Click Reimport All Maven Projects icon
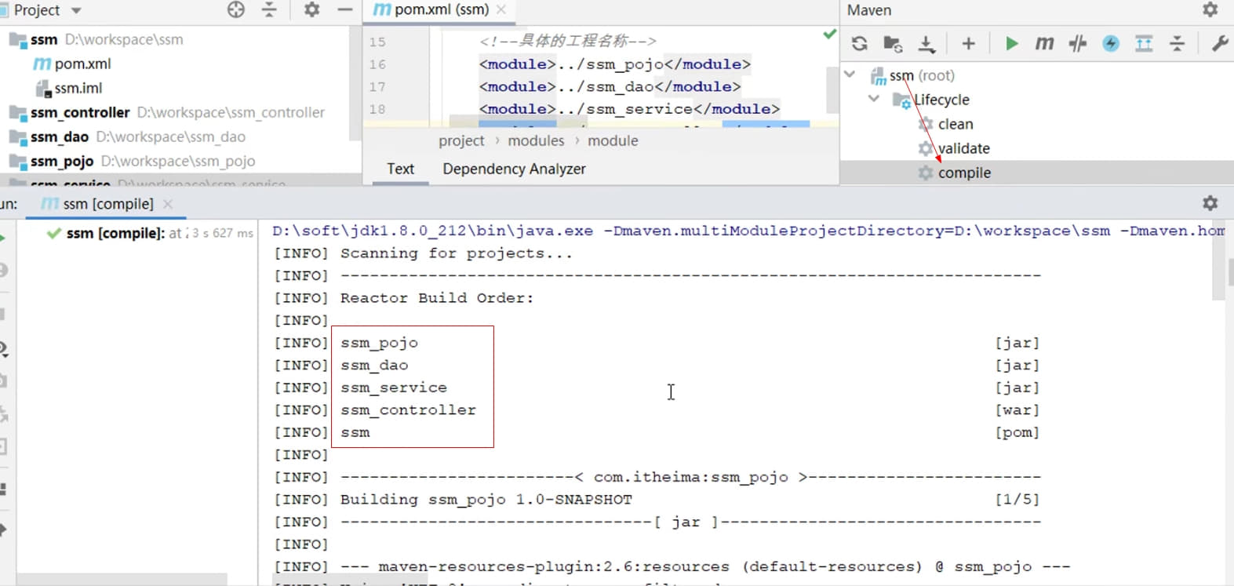The image size is (1234, 586). coord(860,44)
